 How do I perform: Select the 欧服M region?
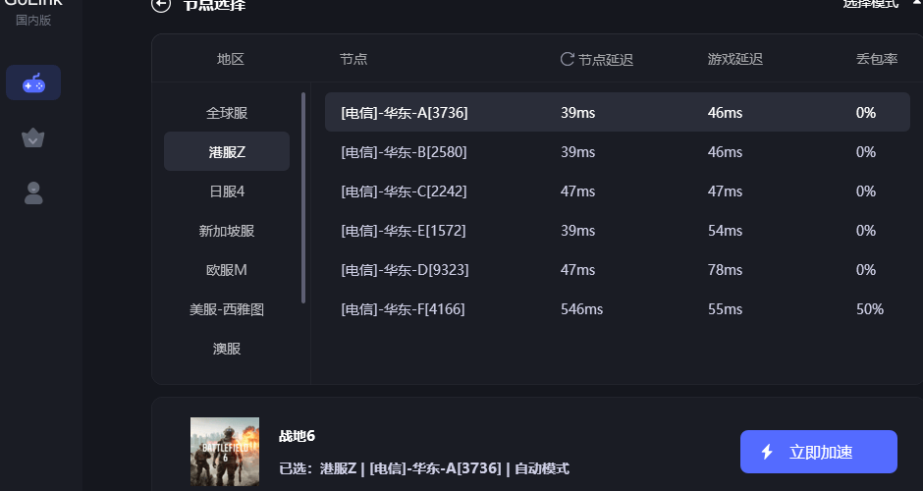tap(227, 270)
